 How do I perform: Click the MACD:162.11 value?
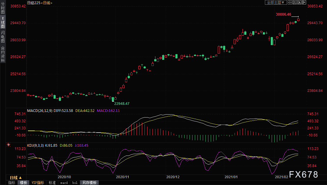pyautogui.click(x=108, y=111)
